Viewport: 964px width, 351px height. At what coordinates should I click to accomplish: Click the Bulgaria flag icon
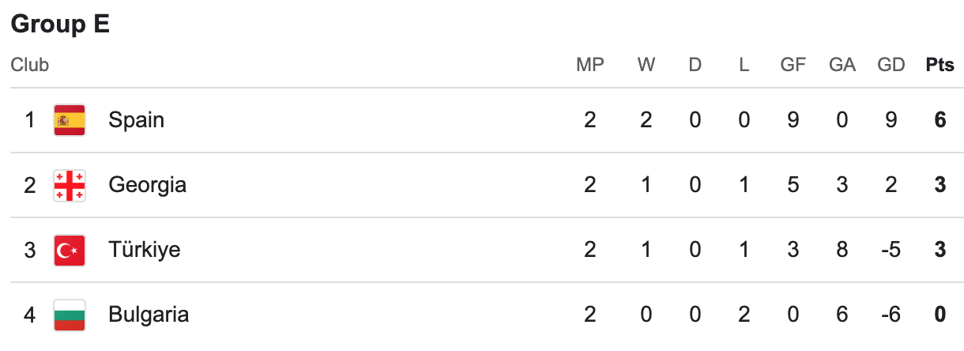pos(70,315)
